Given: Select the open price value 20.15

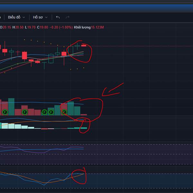Looking at the screenshot, I should point(7,27).
